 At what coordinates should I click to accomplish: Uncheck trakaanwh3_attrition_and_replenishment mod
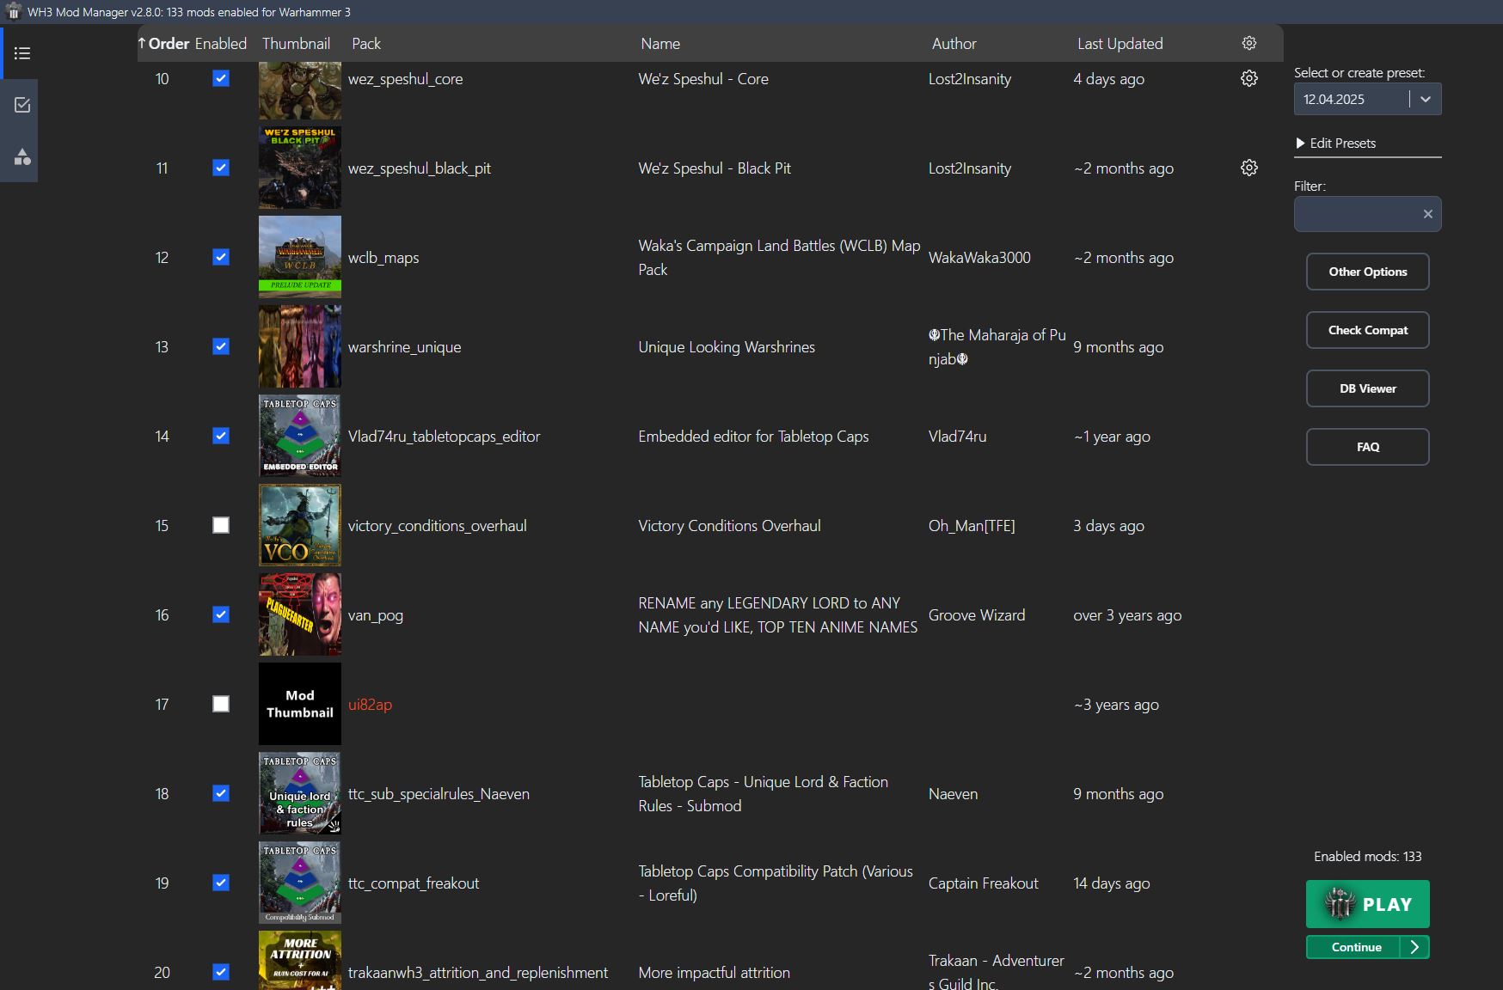[221, 972]
